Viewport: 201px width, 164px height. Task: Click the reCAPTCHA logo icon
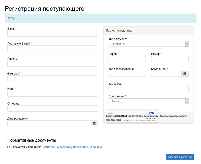click(x=151, y=114)
